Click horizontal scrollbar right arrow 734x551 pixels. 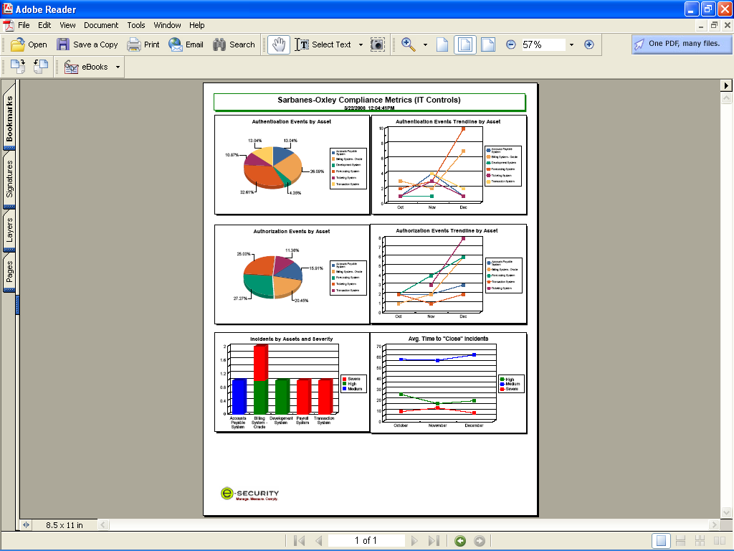coord(714,524)
